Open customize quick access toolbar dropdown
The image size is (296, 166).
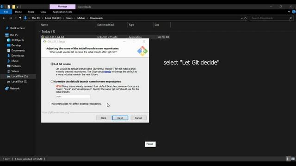[18, 7]
